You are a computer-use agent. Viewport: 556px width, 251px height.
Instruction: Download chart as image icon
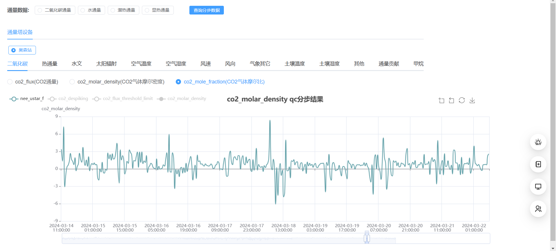click(x=472, y=101)
